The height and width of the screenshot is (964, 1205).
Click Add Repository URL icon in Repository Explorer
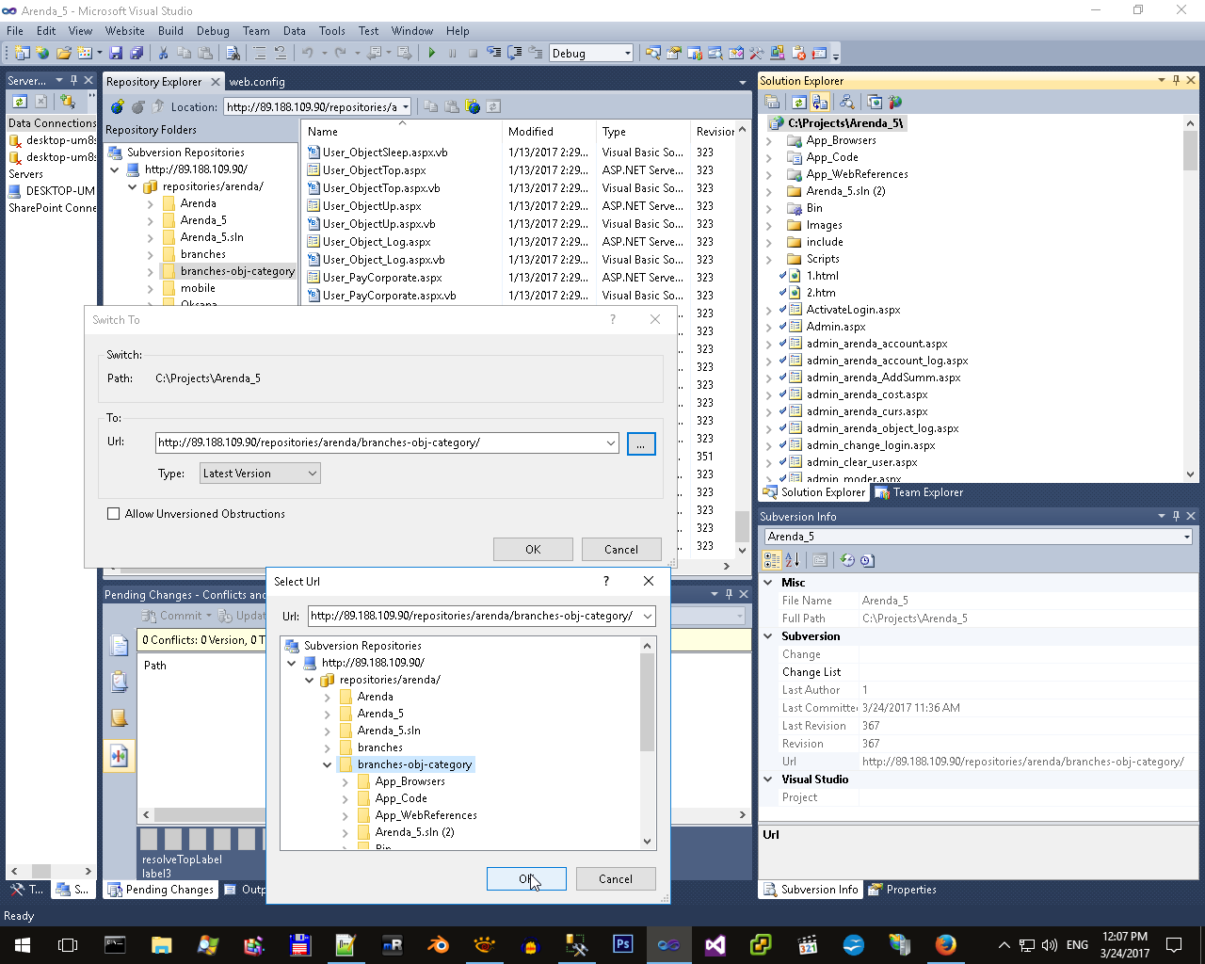click(x=117, y=106)
